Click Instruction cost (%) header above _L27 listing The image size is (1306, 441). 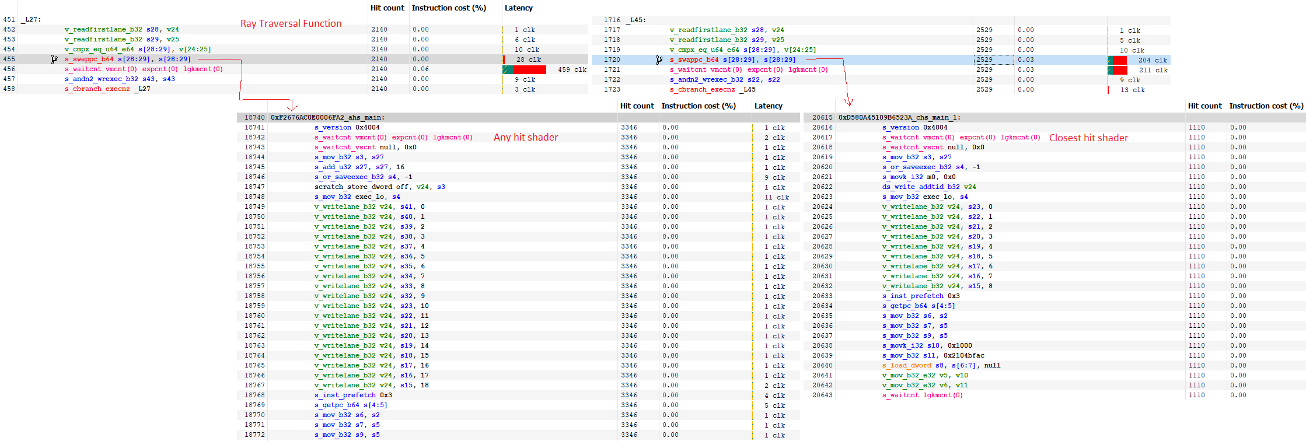pyautogui.click(x=449, y=8)
